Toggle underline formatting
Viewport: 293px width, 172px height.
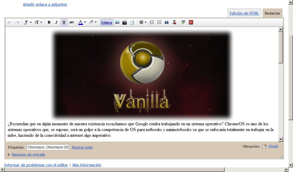point(64,22)
